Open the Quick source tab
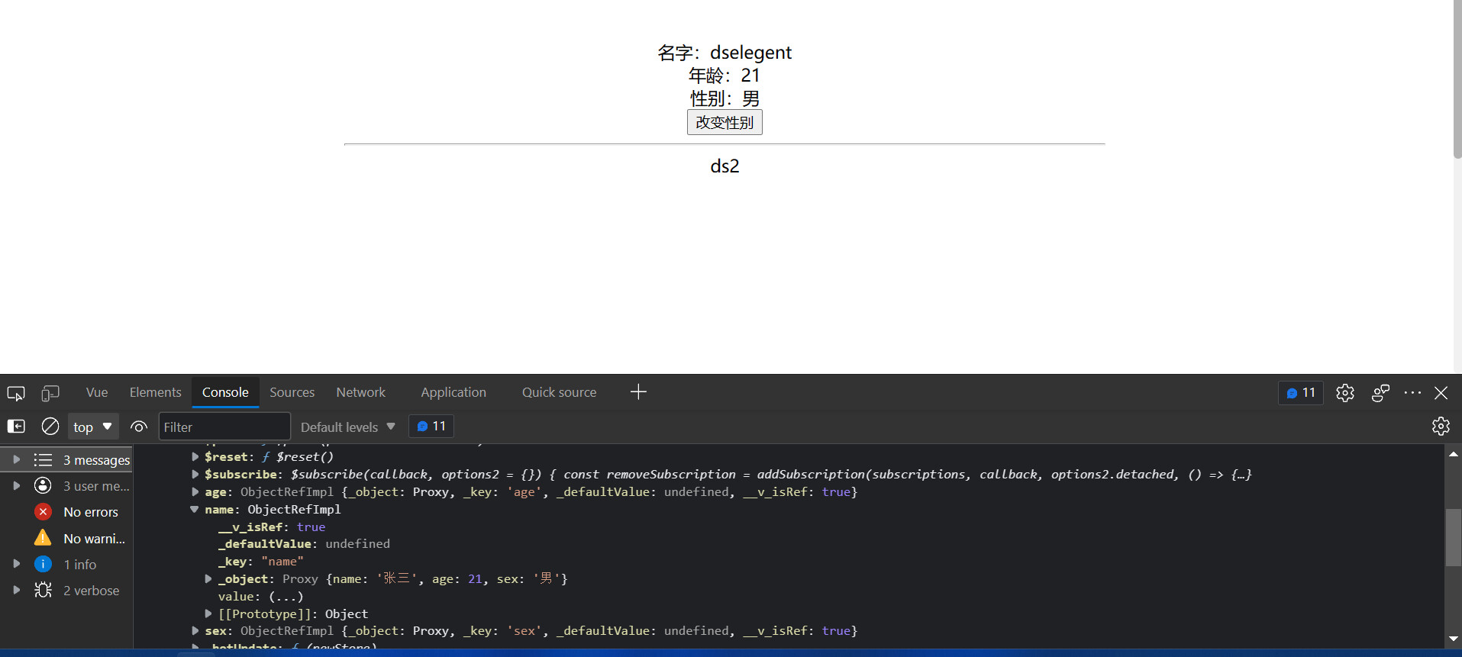This screenshot has height=657, width=1462. point(559,392)
